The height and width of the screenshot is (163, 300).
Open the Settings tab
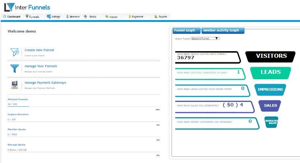tap(53, 16)
